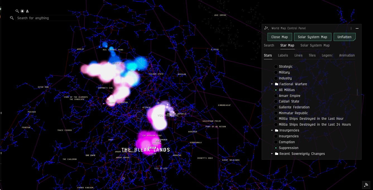The height and width of the screenshot is (190, 373).
Task: Select the Legend sub-tab
Action: pos(327,55)
